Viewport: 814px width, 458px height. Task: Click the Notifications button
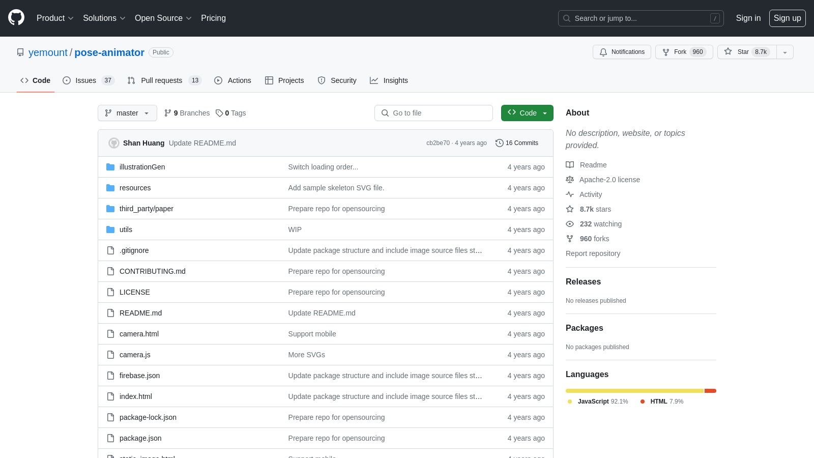(x=622, y=52)
